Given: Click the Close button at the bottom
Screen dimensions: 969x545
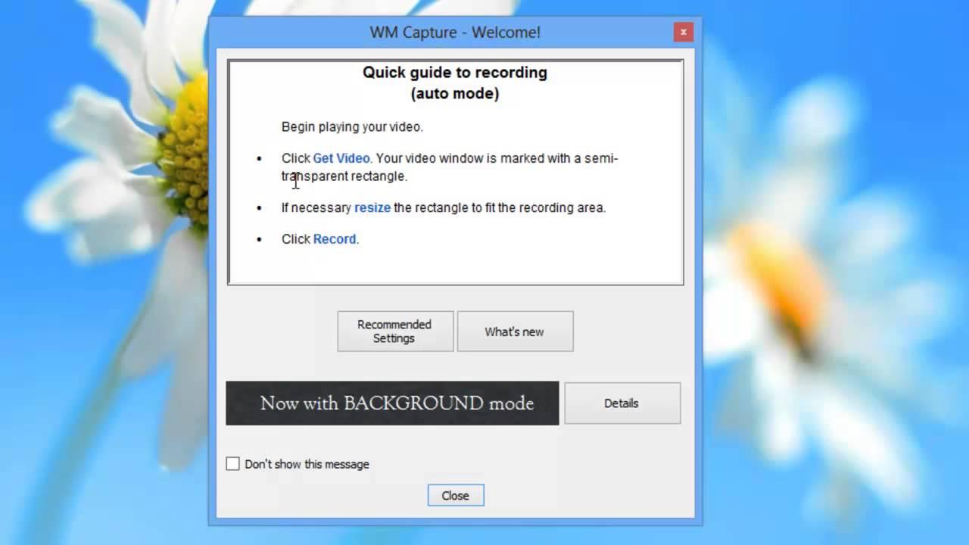Looking at the screenshot, I should 455,495.
